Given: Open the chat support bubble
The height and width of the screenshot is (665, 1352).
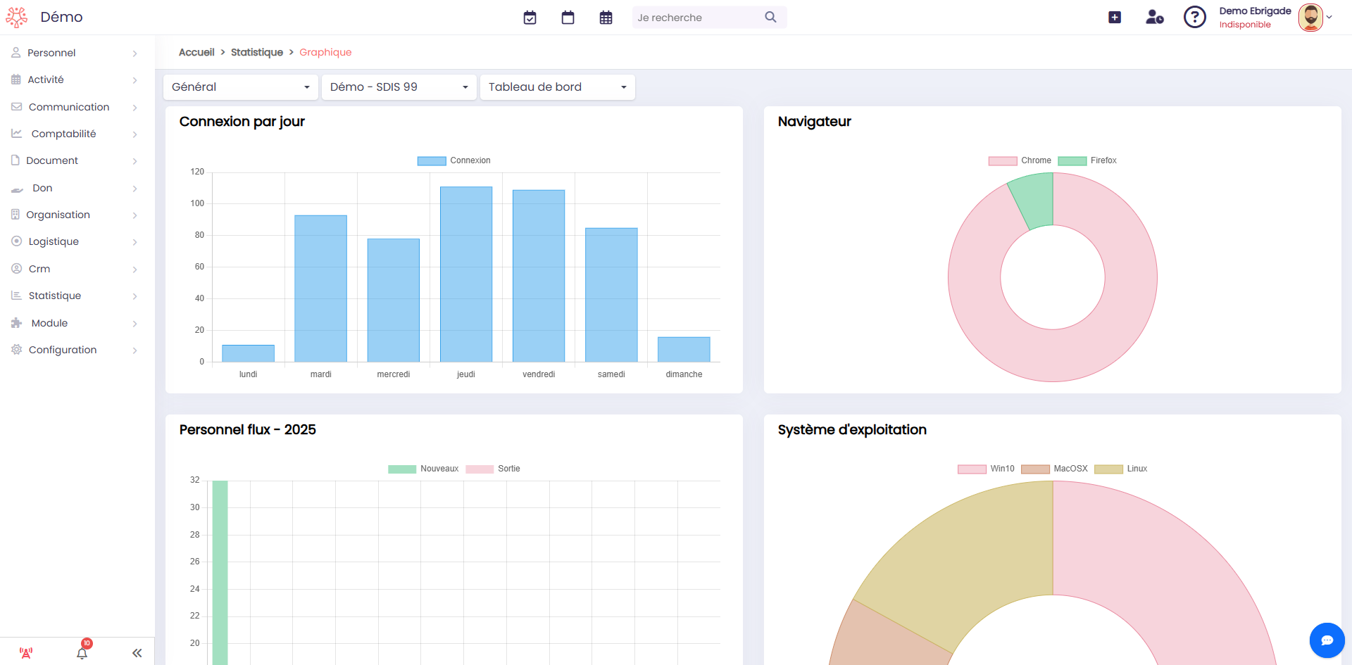Looking at the screenshot, I should (1327, 640).
